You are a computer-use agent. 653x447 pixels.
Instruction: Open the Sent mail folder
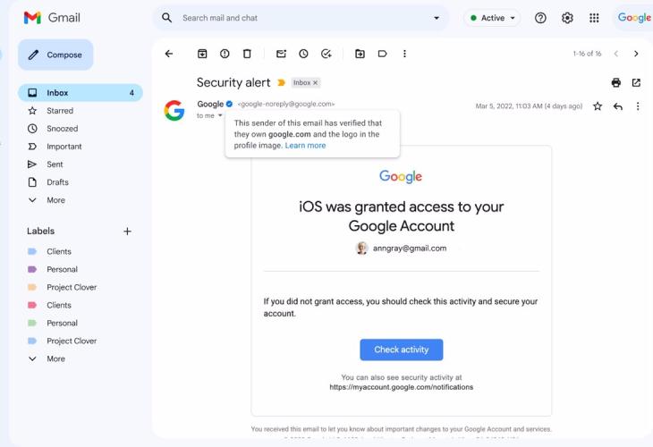[x=55, y=164]
